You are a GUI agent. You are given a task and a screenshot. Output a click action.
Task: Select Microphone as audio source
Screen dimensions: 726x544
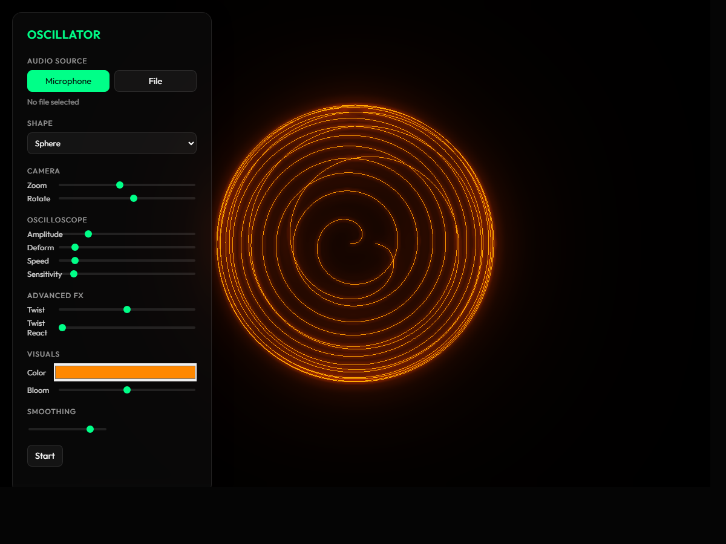click(68, 80)
